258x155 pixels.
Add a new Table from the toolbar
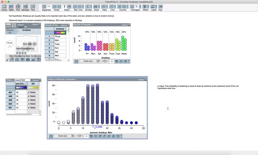click(x=11, y=7)
